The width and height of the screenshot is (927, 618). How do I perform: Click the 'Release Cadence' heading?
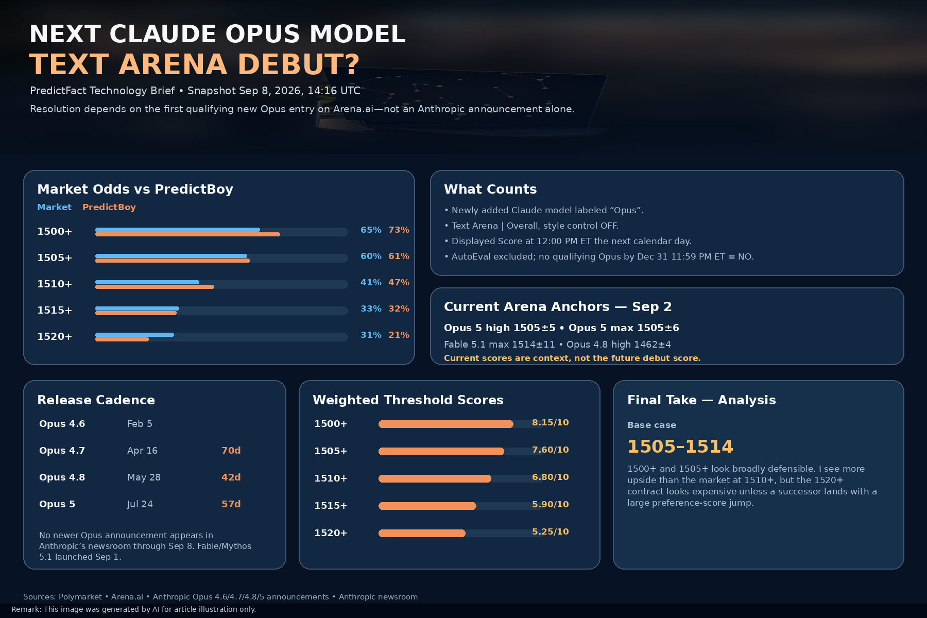coord(96,400)
